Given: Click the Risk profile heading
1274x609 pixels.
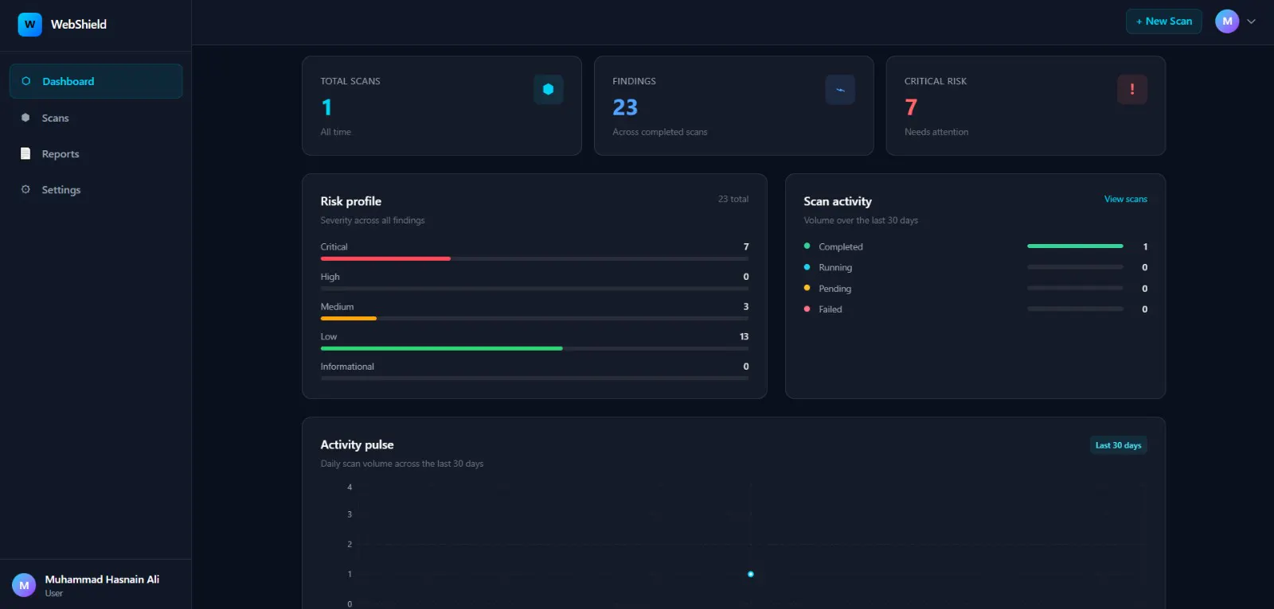Looking at the screenshot, I should click(x=351, y=201).
